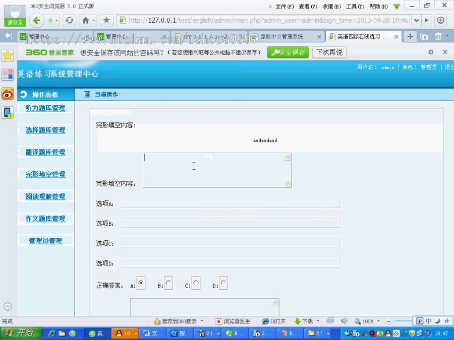454x340 pixels.
Task: Click the 选项D input field
Action: pyautogui.click(x=231, y=262)
